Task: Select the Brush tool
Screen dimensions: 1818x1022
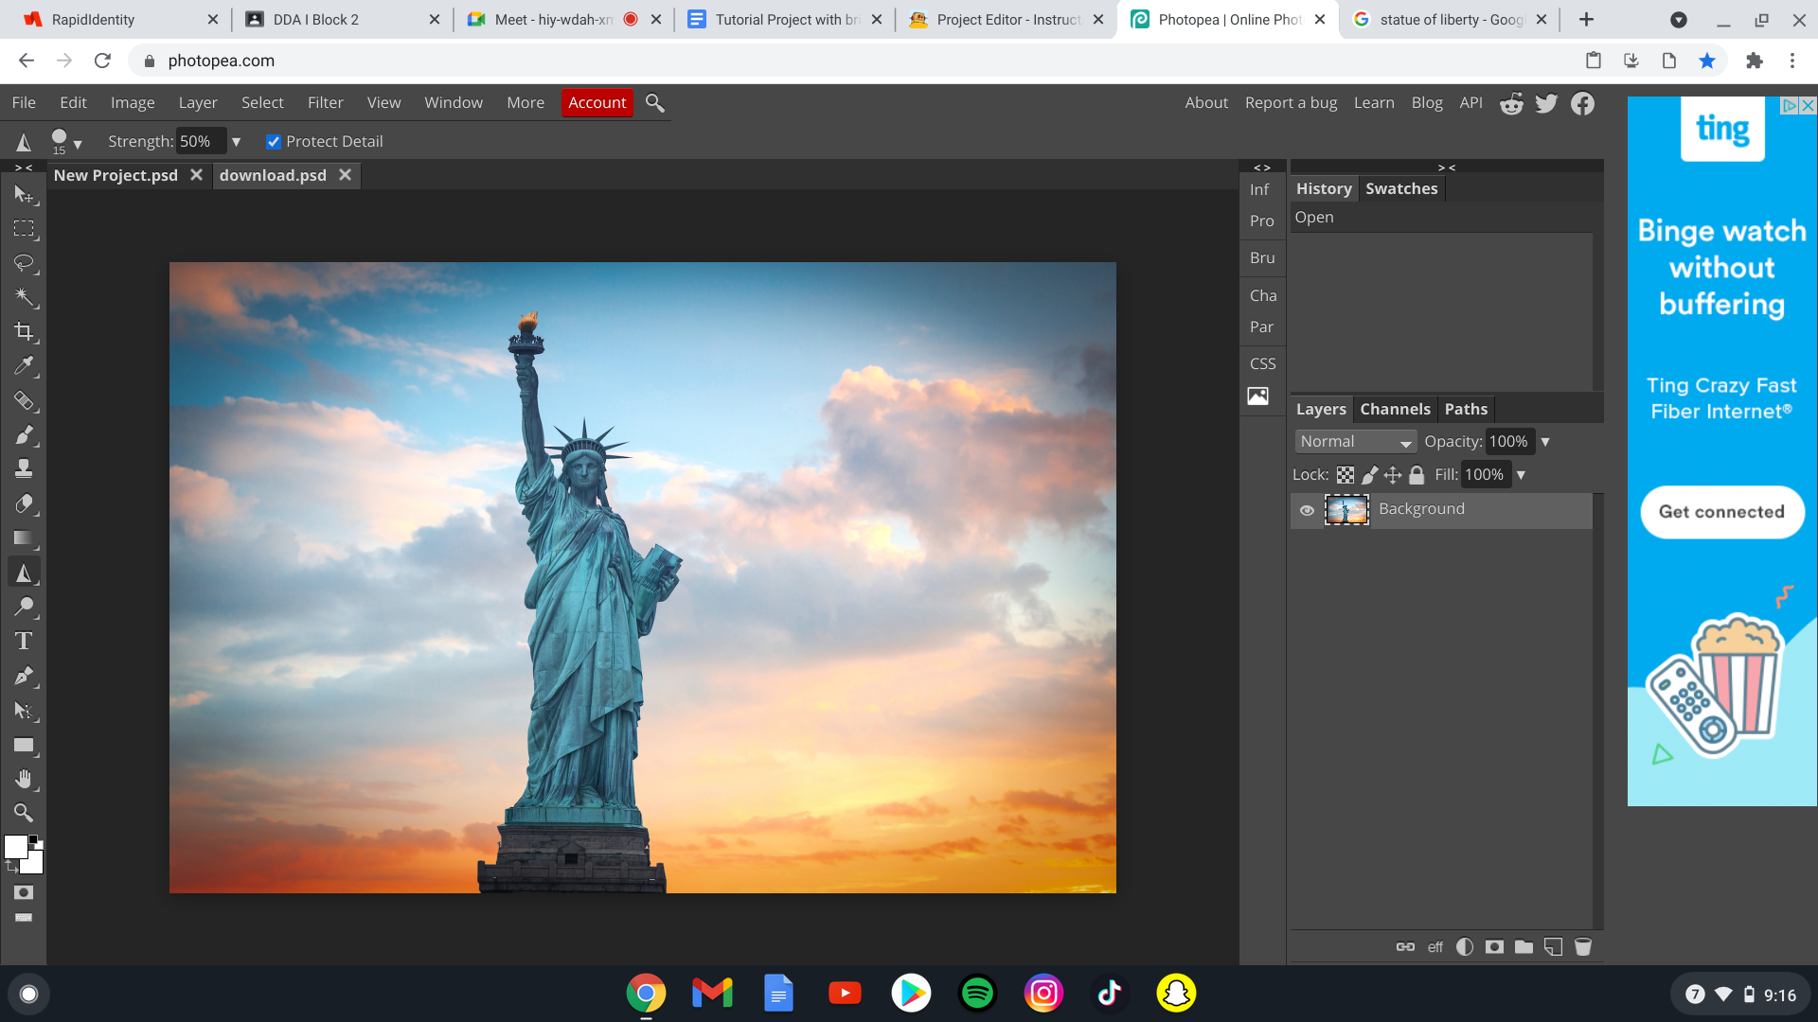Action: [24, 435]
